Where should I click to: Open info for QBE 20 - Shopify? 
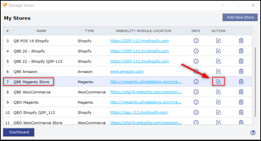[x=196, y=51]
